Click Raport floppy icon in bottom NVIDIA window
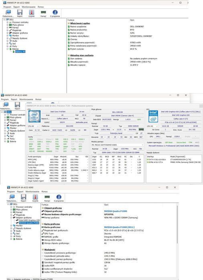The width and height of the screenshot is (203, 280). pyautogui.click(x=23, y=198)
